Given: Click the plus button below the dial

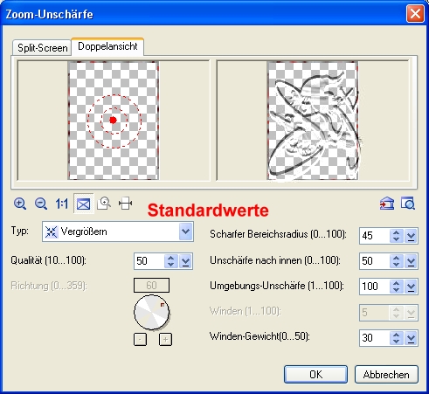Looking at the screenshot, I should 165,339.
